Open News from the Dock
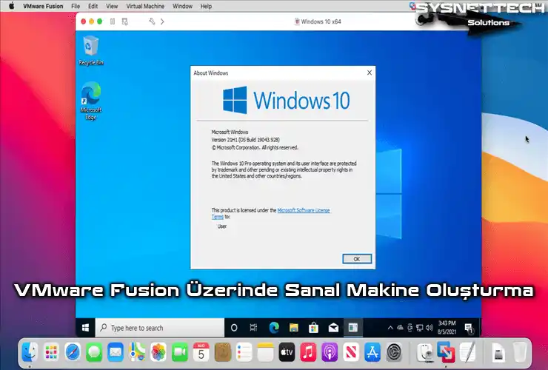Image resolution: width=548 pixels, height=370 pixels. [x=351, y=352]
